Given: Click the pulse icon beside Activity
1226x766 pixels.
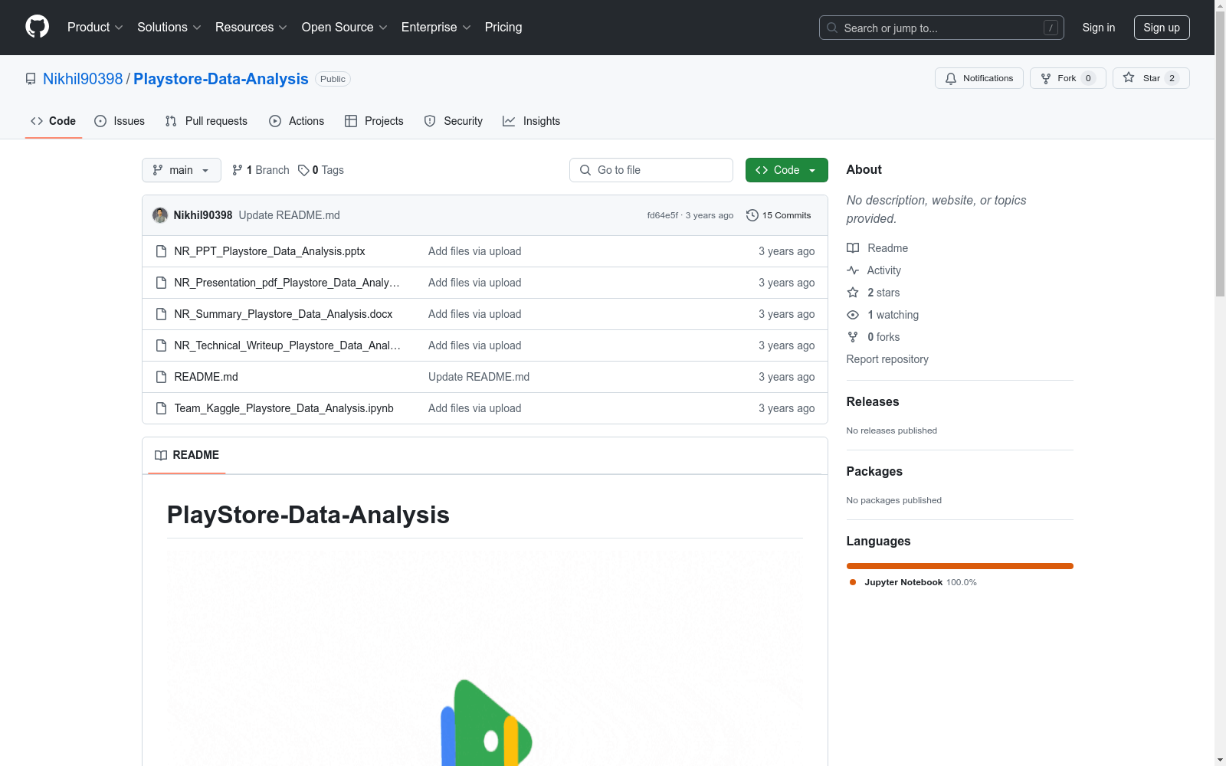Looking at the screenshot, I should pyautogui.click(x=853, y=270).
